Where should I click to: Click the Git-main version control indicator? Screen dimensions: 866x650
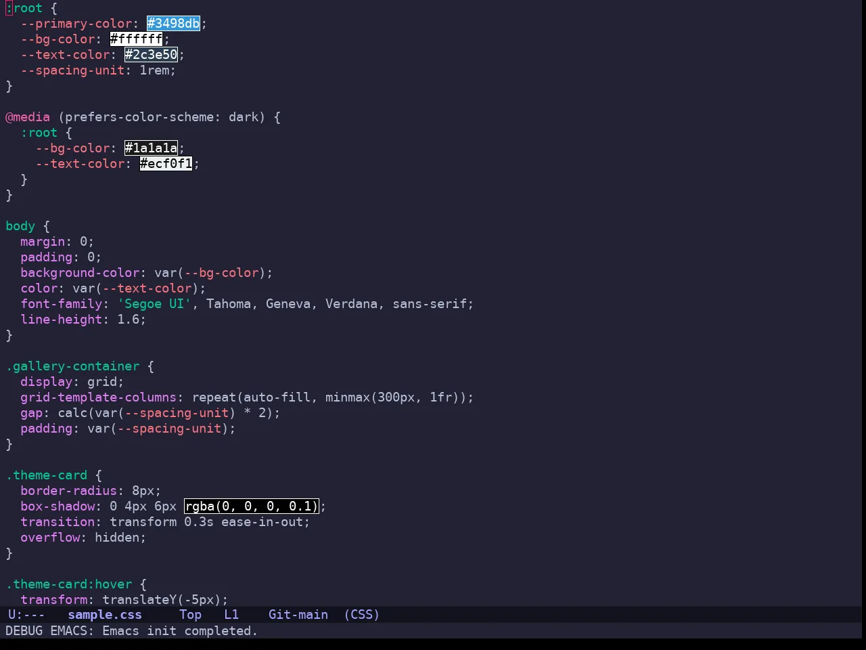tap(298, 615)
